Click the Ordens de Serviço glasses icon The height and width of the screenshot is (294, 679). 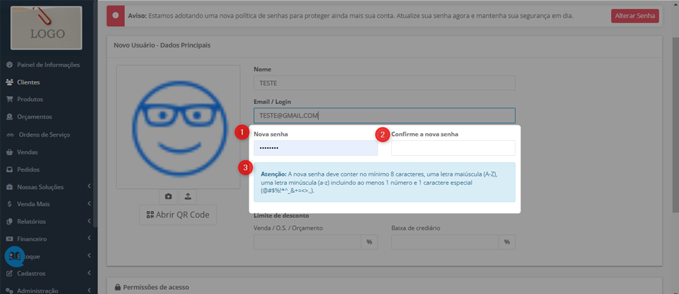(x=10, y=135)
